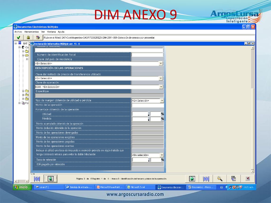Switch to Microsoft PowerPoint in taskbar

[110, 187]
